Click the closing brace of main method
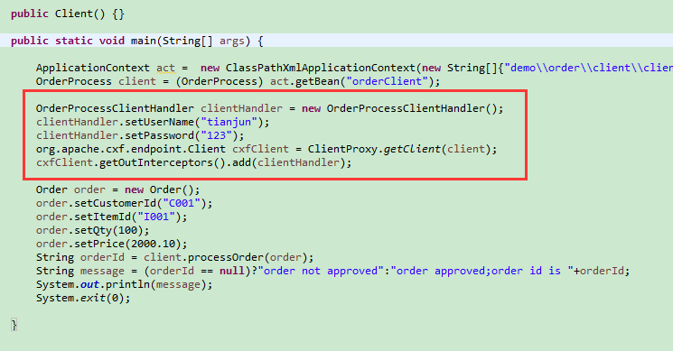The width and height of the screenshot is (673, 351). pyautogui.click(x=14, y=325)
